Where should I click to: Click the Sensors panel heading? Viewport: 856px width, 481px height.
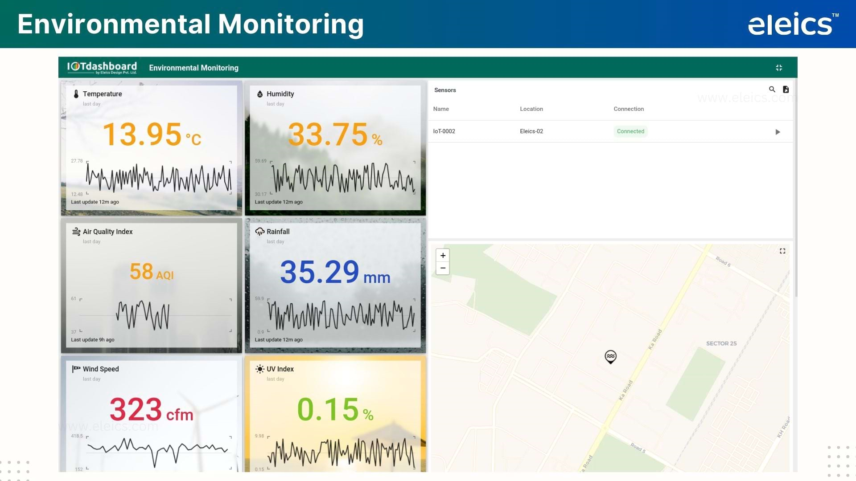pyautogui.click(x=445, y=90)
